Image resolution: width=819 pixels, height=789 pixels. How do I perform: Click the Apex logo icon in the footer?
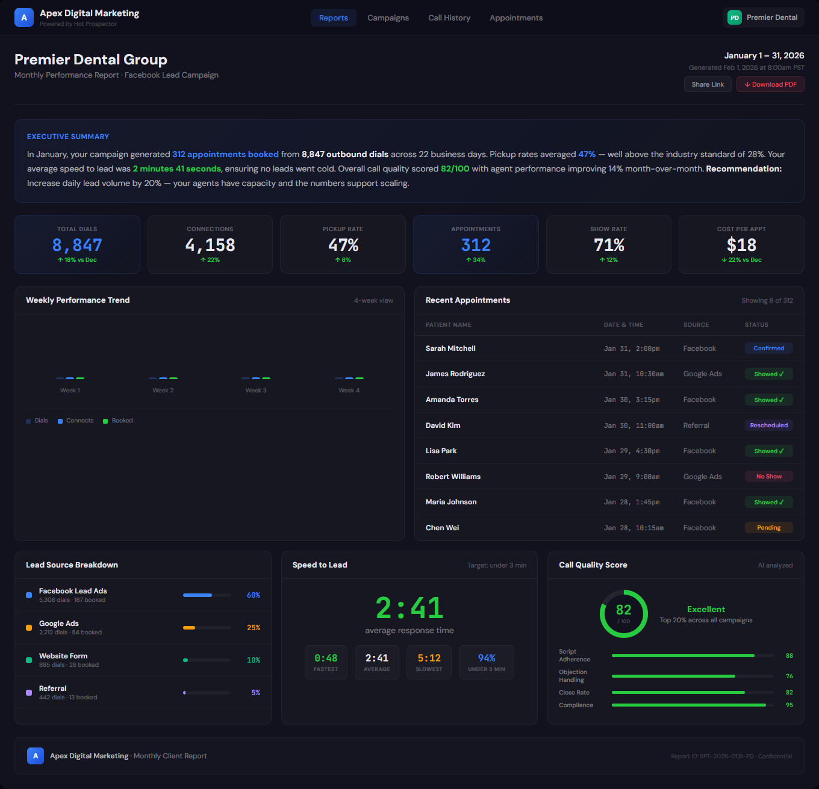tap(36, 756)
